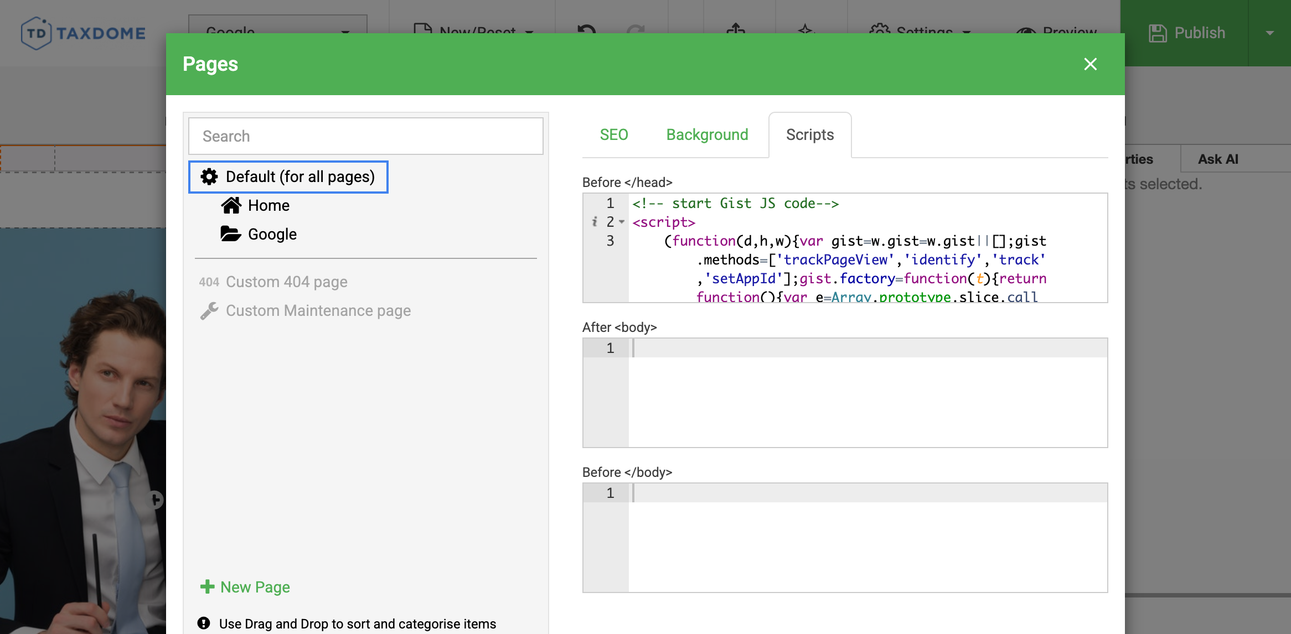Open the Custom 404 page entry
The height and width of the screenshot is (634, 1291).
click(286, 282)
